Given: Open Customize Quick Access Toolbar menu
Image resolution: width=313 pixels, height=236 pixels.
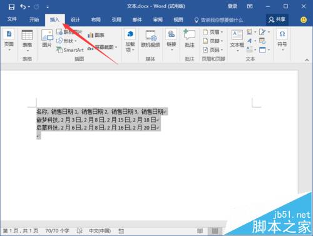Looking at the screenshot, I should coord(48,7).
